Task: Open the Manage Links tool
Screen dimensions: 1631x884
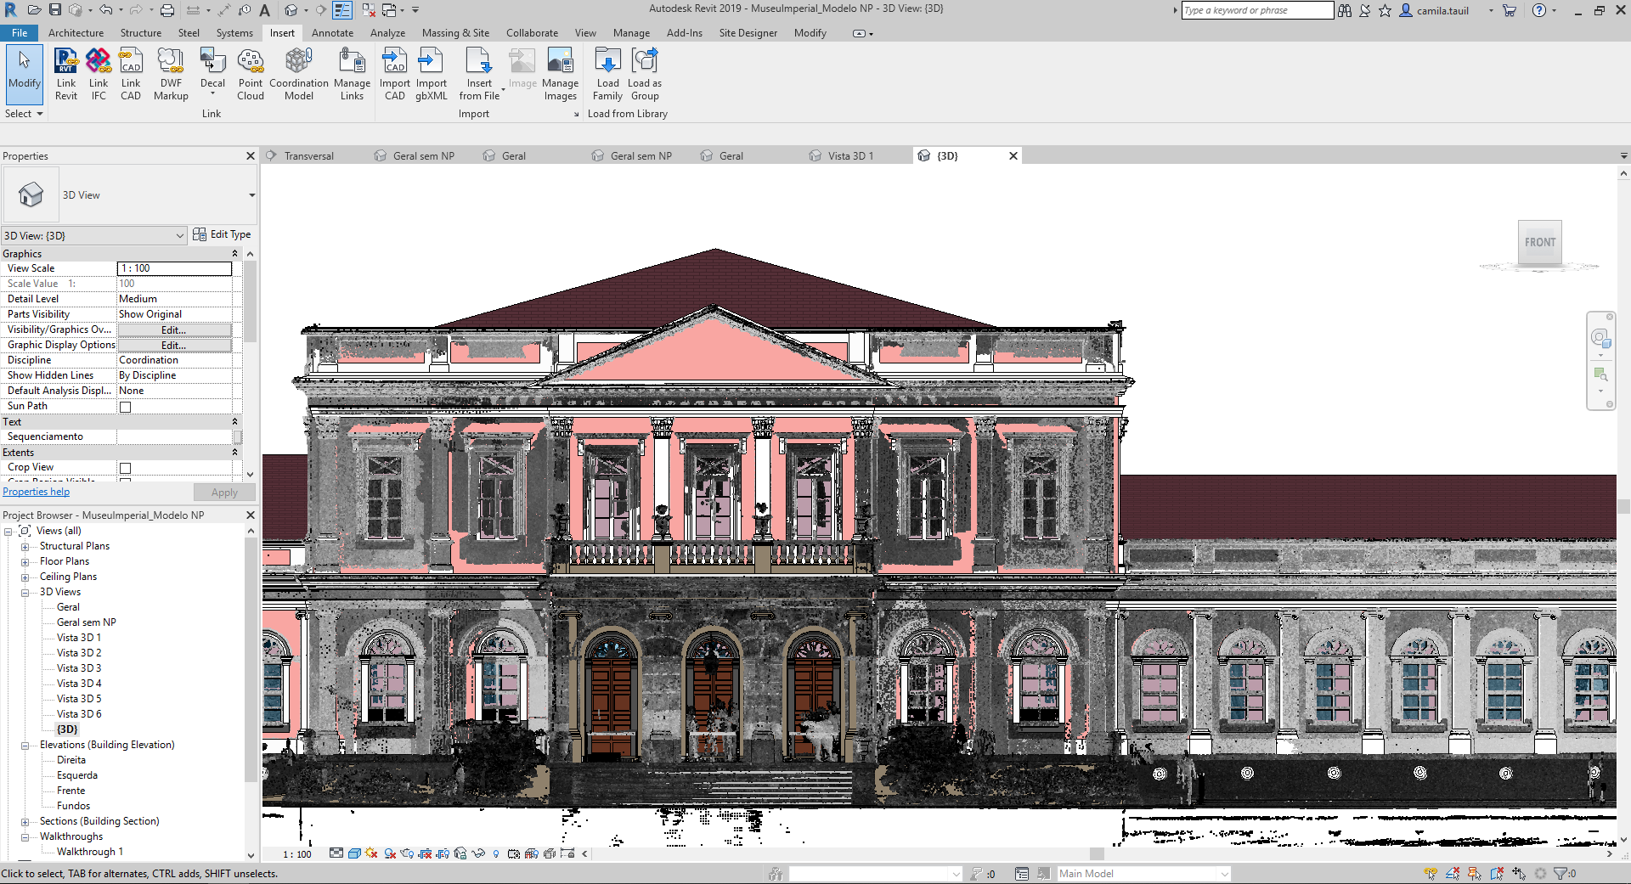Action: [352, 62]
